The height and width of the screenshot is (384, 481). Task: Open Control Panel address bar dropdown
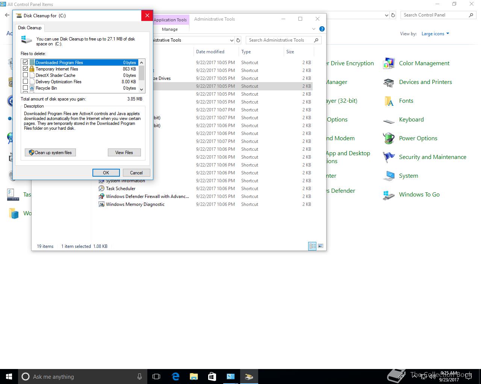387,15
